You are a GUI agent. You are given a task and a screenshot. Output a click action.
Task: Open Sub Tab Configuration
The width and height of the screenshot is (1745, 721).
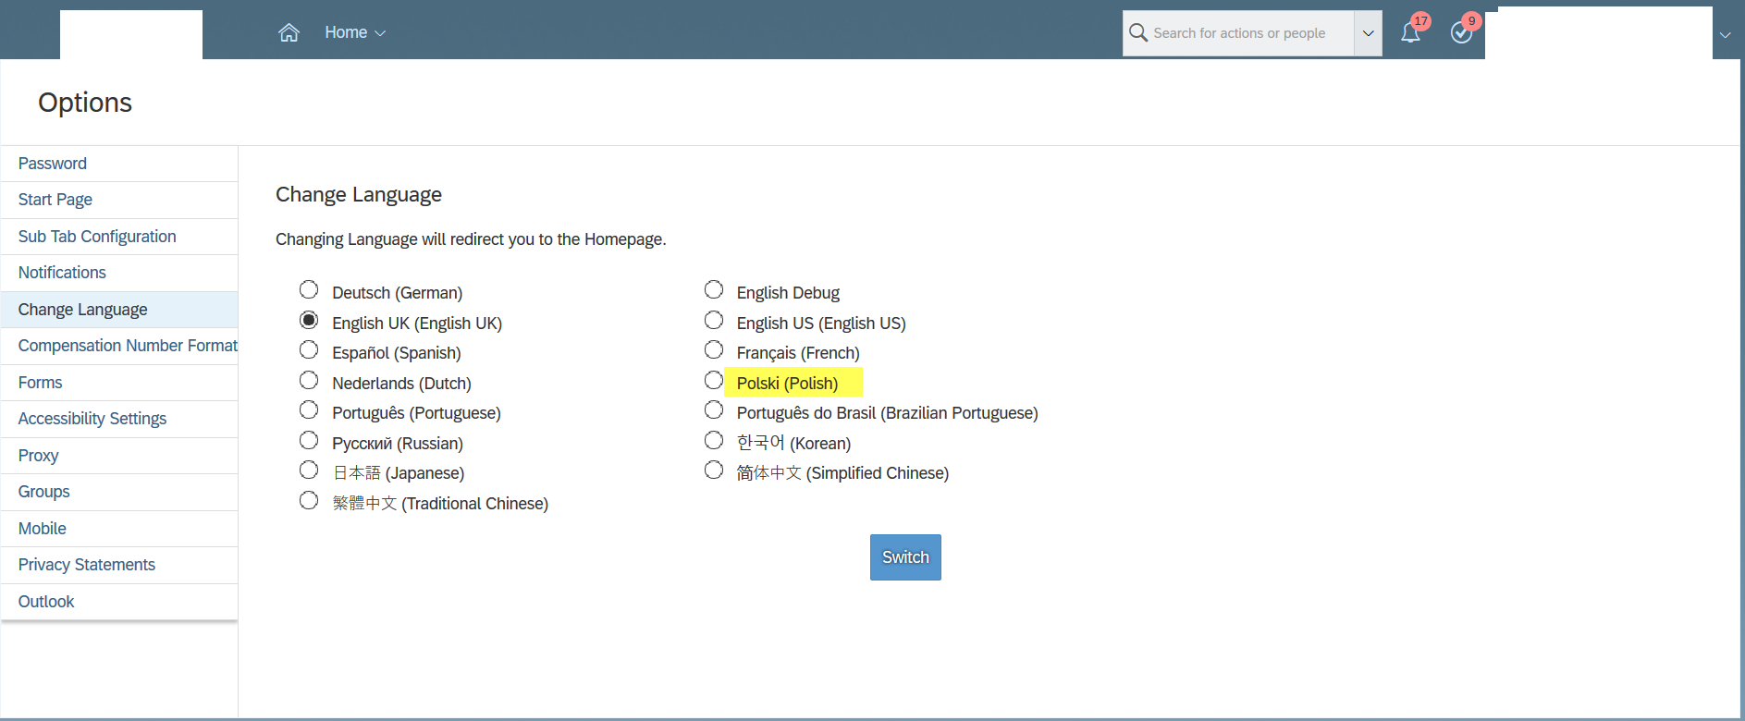click(119, 237)
